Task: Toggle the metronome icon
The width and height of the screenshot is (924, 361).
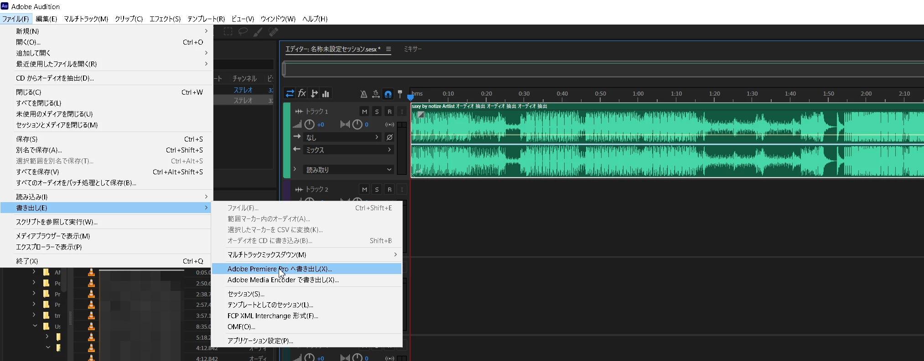Action: point(363,94)
